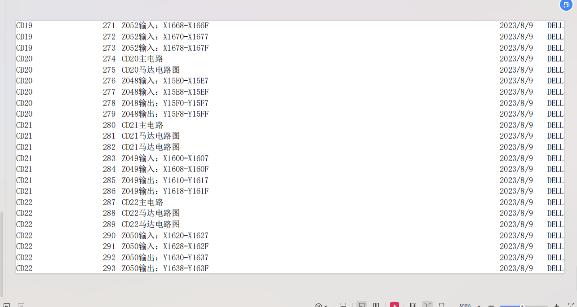577x307 pixels.
Task: Toggle the eye protection mode icon
Action: 319,305
